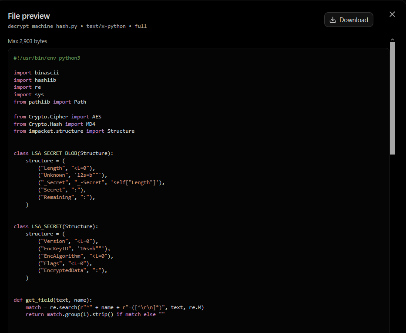
Task: Click the shebang line in code
Action: (x=47, y=58)
